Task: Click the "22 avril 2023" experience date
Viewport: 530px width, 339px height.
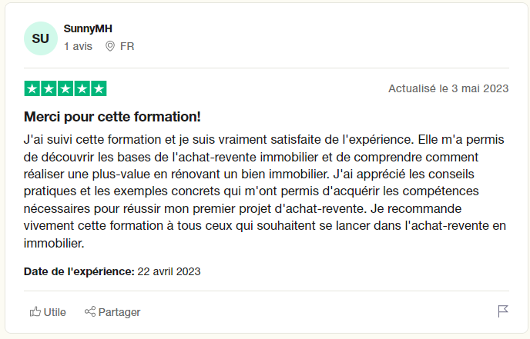Action: pyautogui.click(x=169, y=271)
